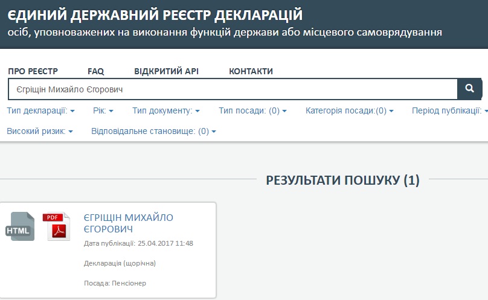Screen dimensions: 488x300
Task: Go to the ПРО РЕЄСТР page
Action: click(x=33, y=71)
